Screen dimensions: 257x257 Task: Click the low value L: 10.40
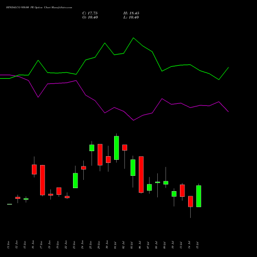pos(131,17)
